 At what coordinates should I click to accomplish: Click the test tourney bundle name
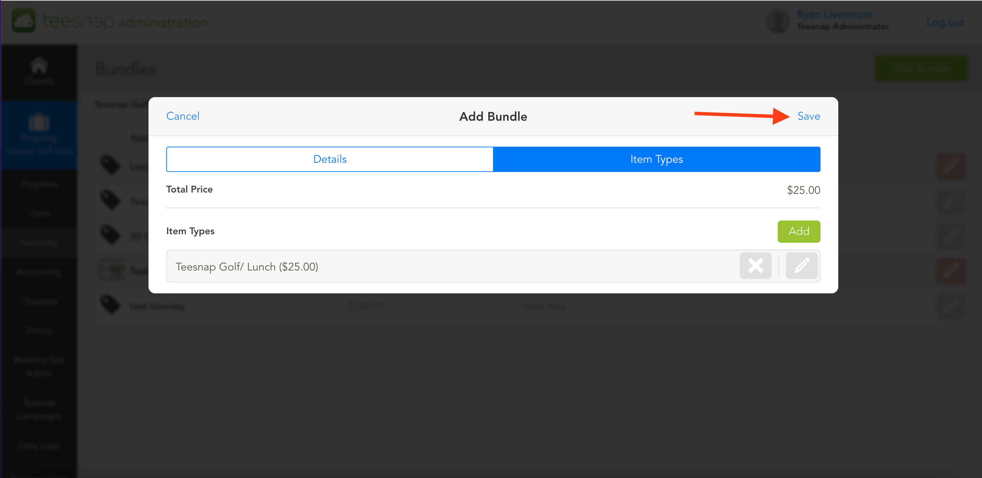tap(157, 306)
